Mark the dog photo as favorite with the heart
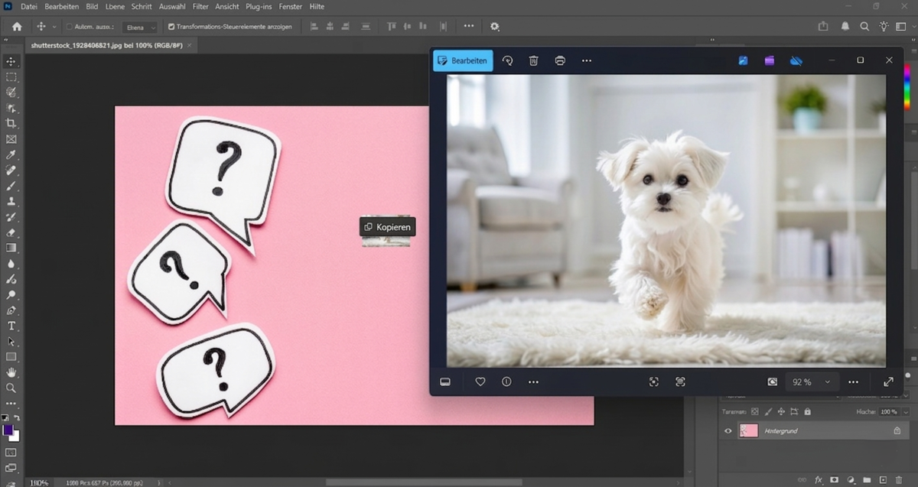The width and height of the screenshot is (918, 487). coord(480,381)
